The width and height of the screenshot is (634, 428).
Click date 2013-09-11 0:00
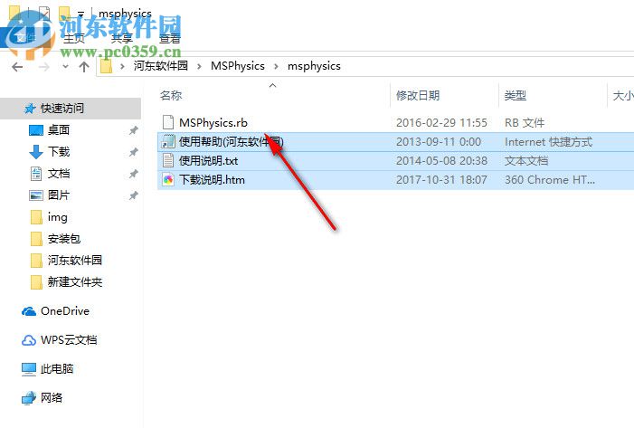point(439,141)
